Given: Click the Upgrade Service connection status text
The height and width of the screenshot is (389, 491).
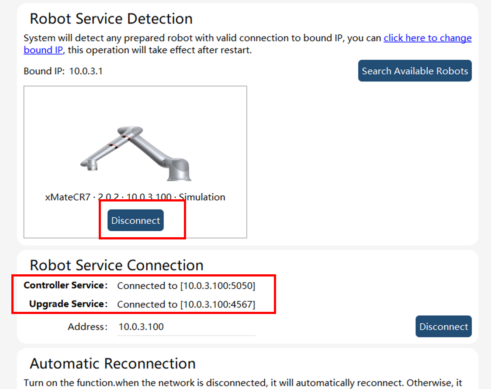Looking at the screenshot, I should [187, 304].
